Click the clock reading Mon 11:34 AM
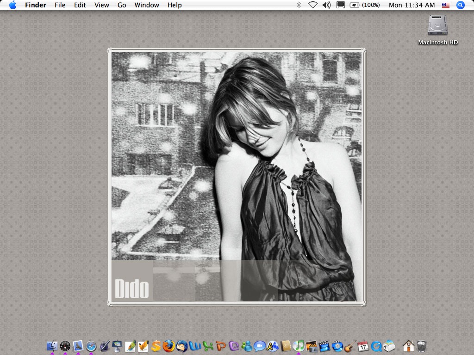 pyautogui.click(x=412, y=5)
